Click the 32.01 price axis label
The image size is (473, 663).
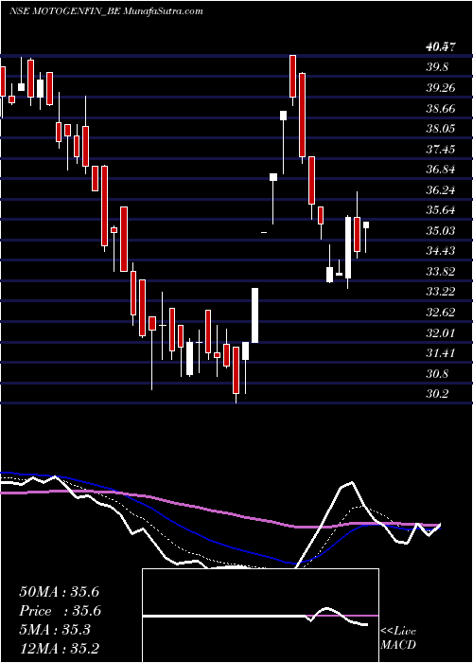[441, 332]
